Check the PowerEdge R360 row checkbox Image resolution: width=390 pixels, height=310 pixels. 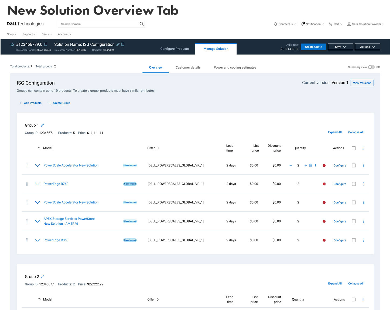tap(354, 240)
